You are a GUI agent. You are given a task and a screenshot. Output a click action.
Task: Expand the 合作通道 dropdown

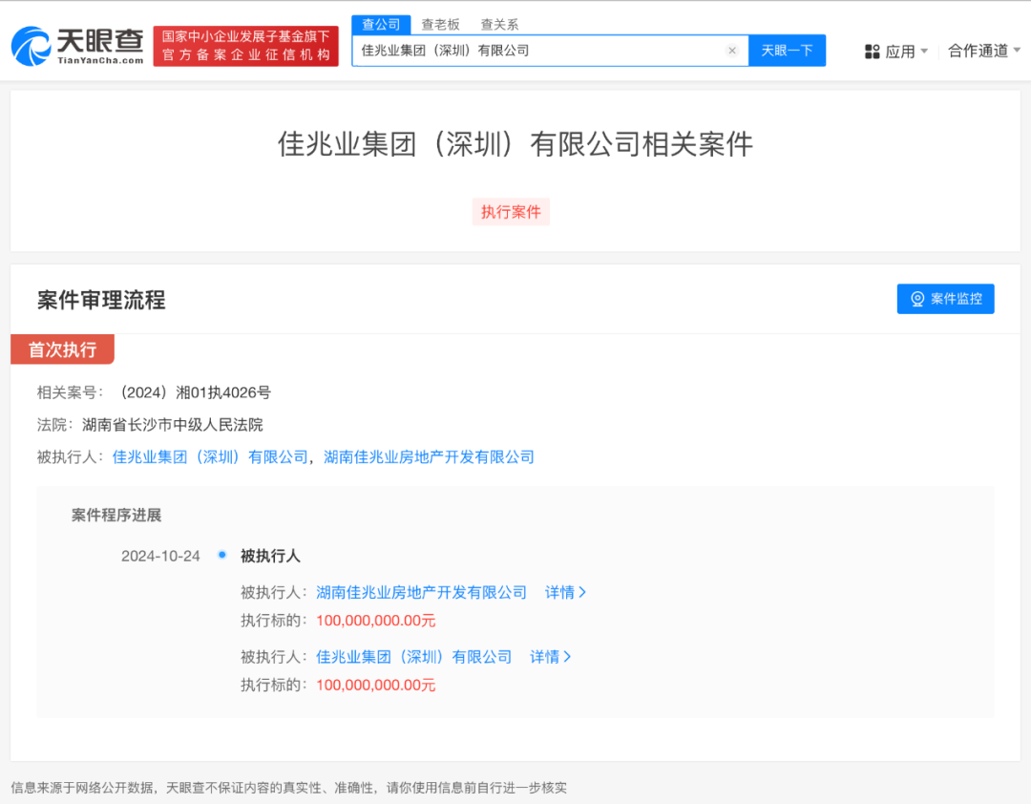click(983, 51)
